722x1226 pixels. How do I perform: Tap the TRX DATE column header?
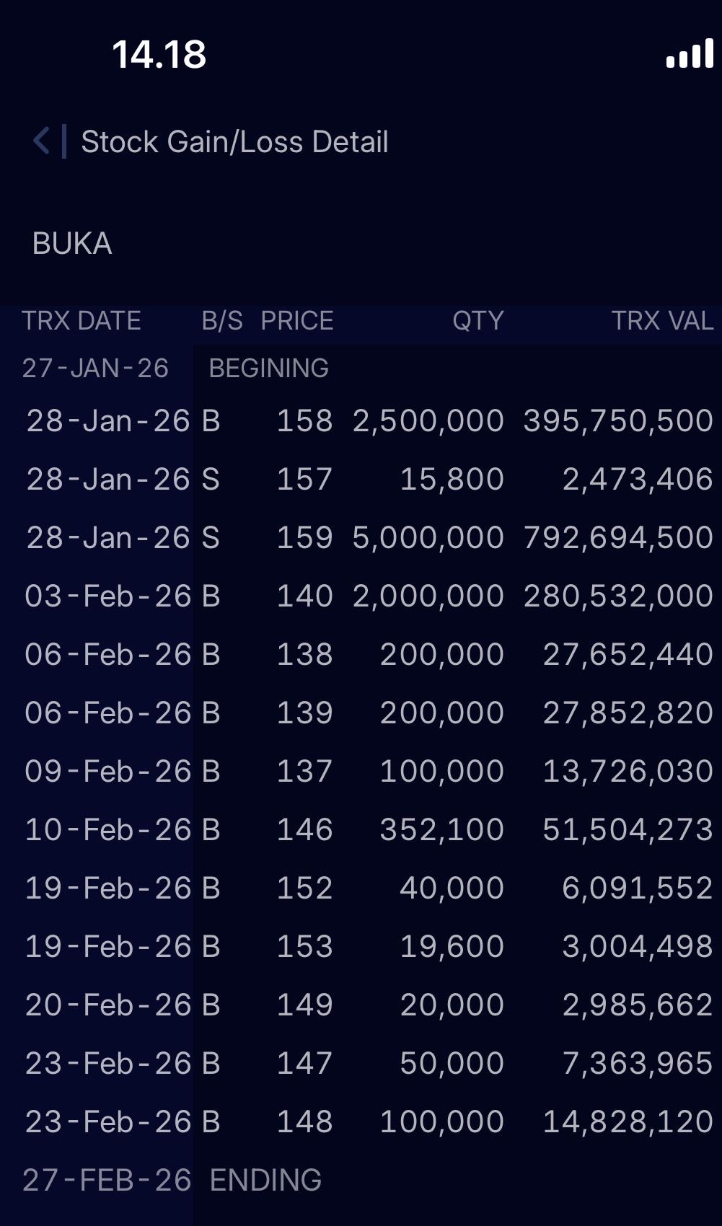point(82,321)
